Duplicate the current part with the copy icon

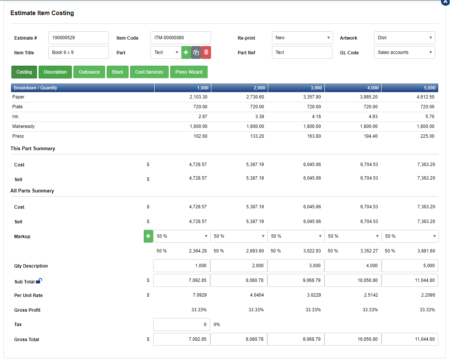point(196,52)
